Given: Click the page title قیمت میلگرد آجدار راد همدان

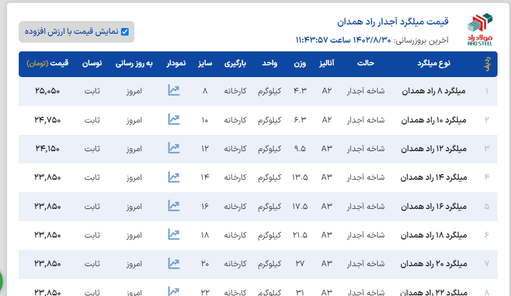Looking at the screenshot, I should 393,22.
